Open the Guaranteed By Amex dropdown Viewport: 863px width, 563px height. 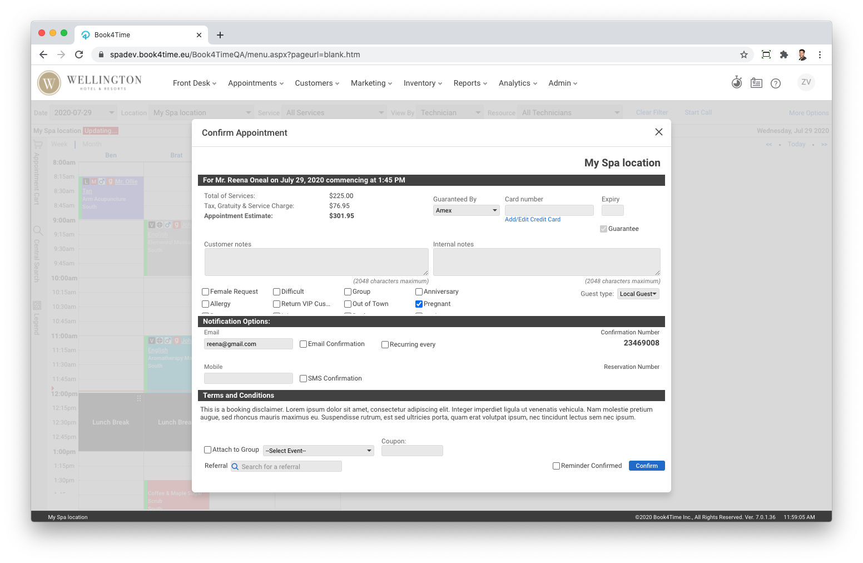click(x=466, y=210)
